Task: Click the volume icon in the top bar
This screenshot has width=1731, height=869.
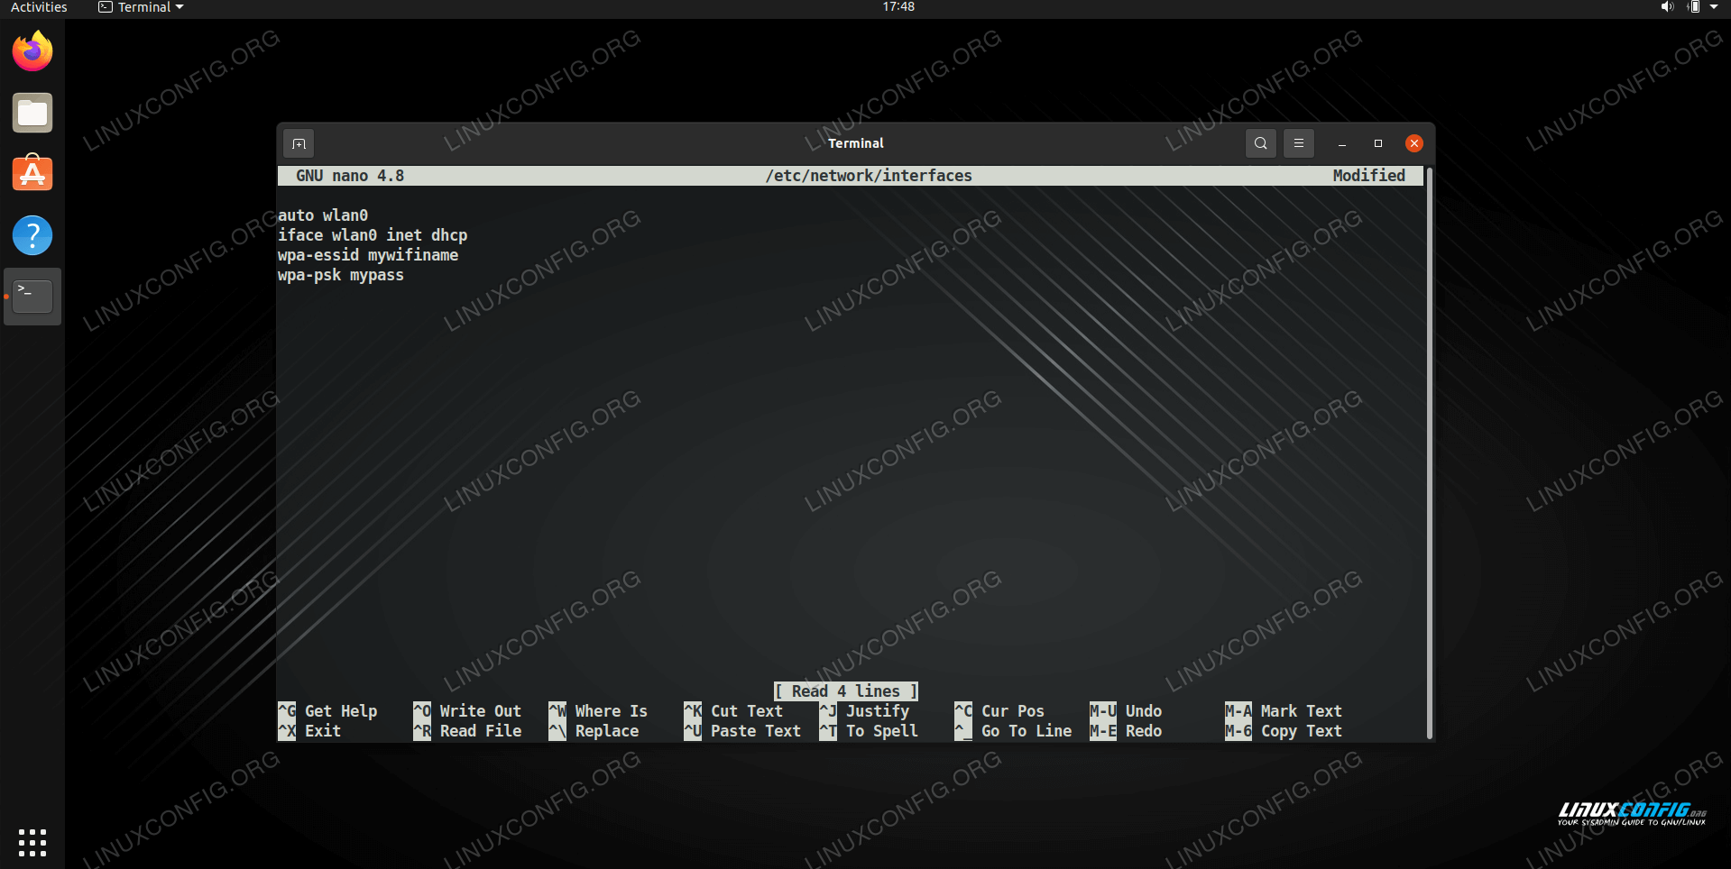Action: click(1666, 7)
